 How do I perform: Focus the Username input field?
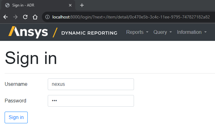(91, 84)
